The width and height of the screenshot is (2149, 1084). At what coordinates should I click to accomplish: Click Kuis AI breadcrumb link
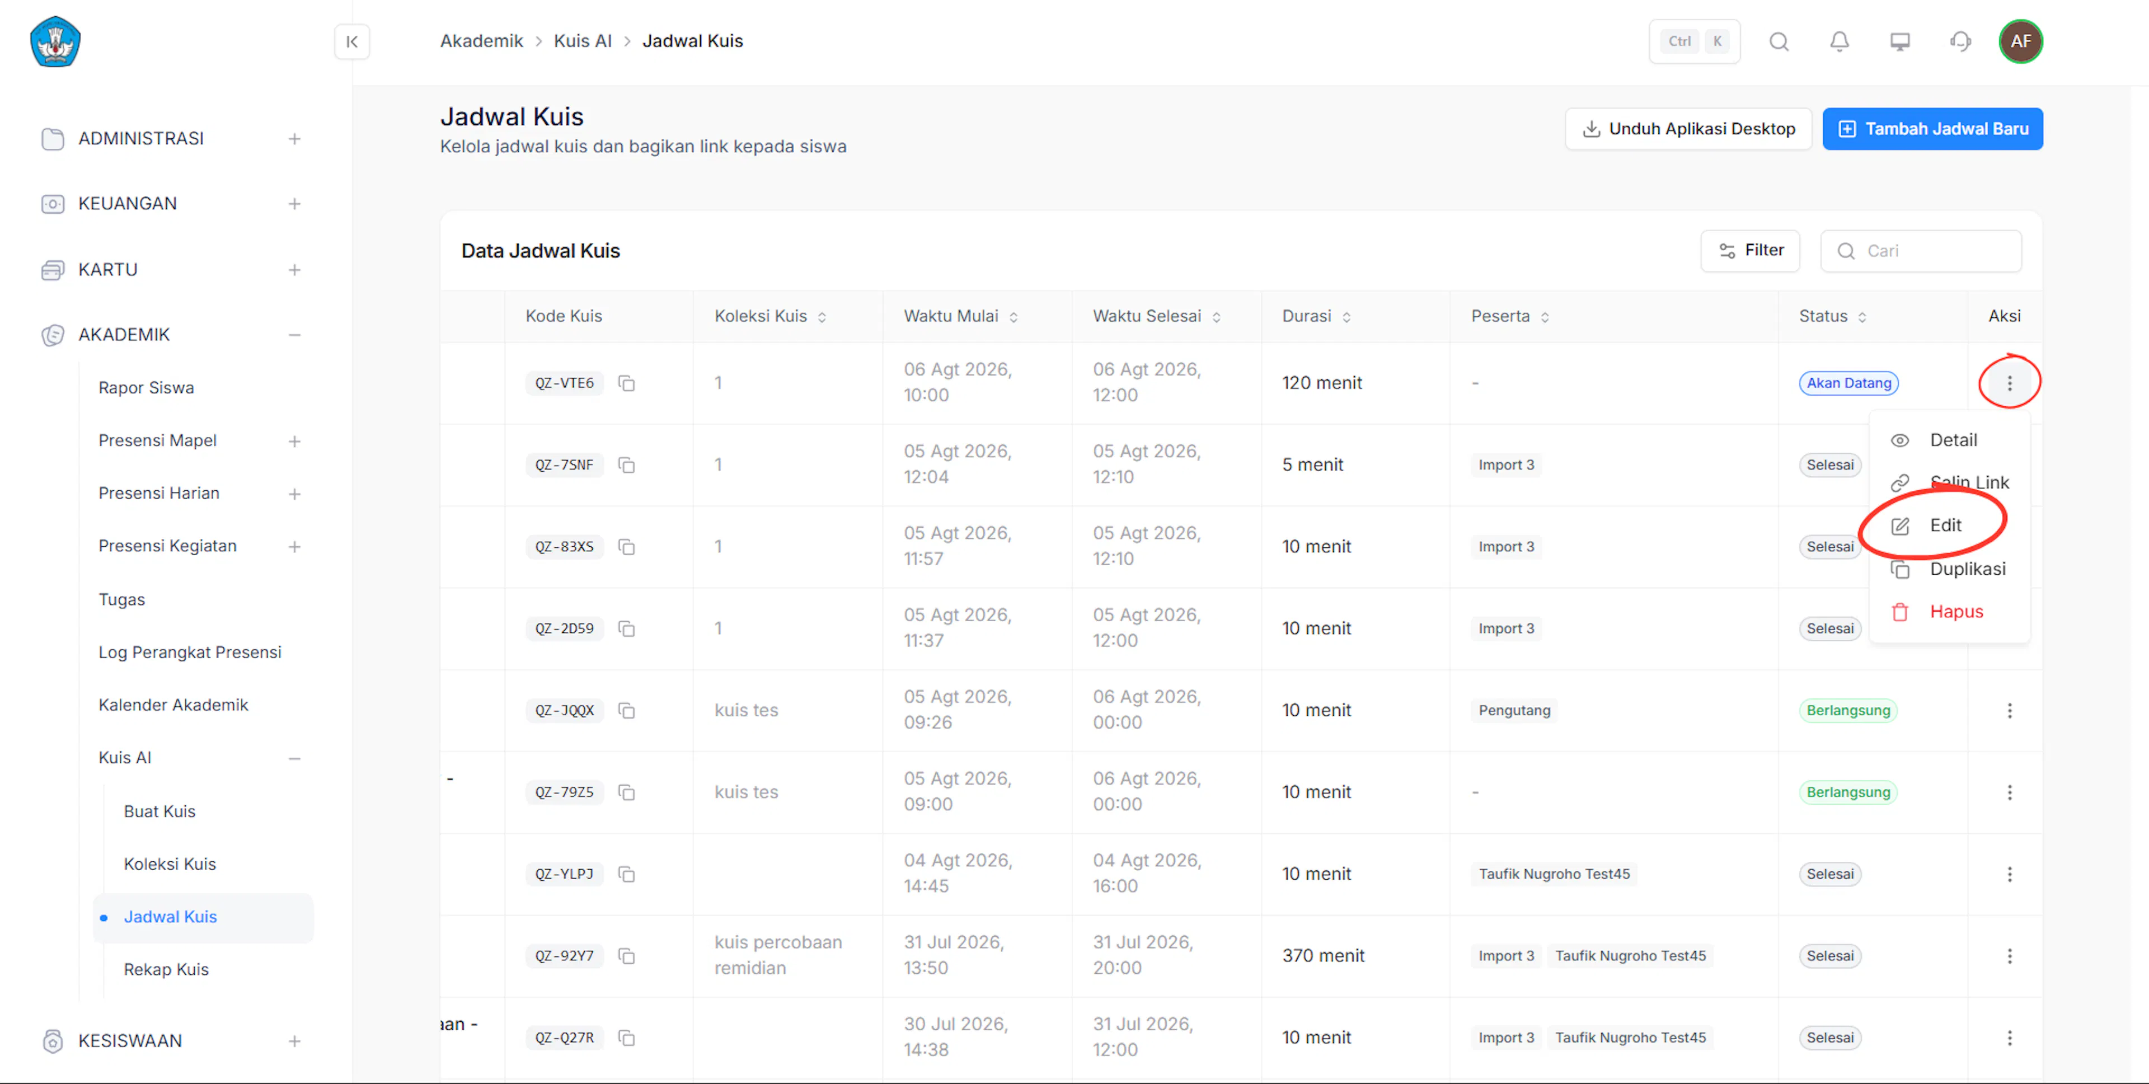tap(582, 41)
